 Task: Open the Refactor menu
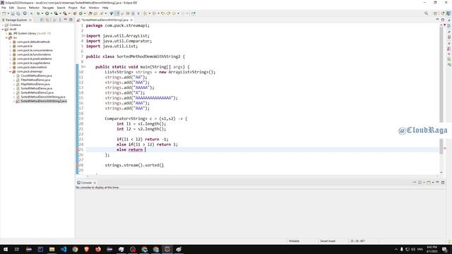tap(34, 8)
